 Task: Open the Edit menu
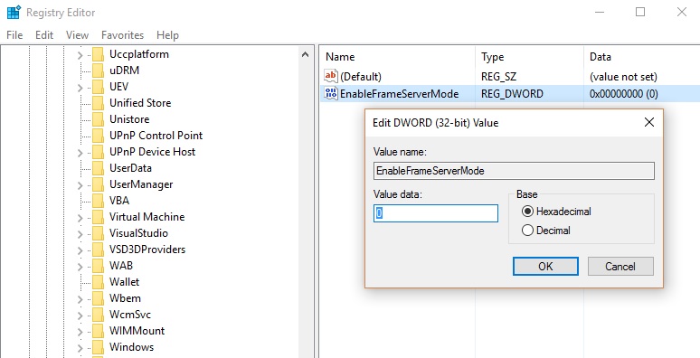click(x=44, y=35)
